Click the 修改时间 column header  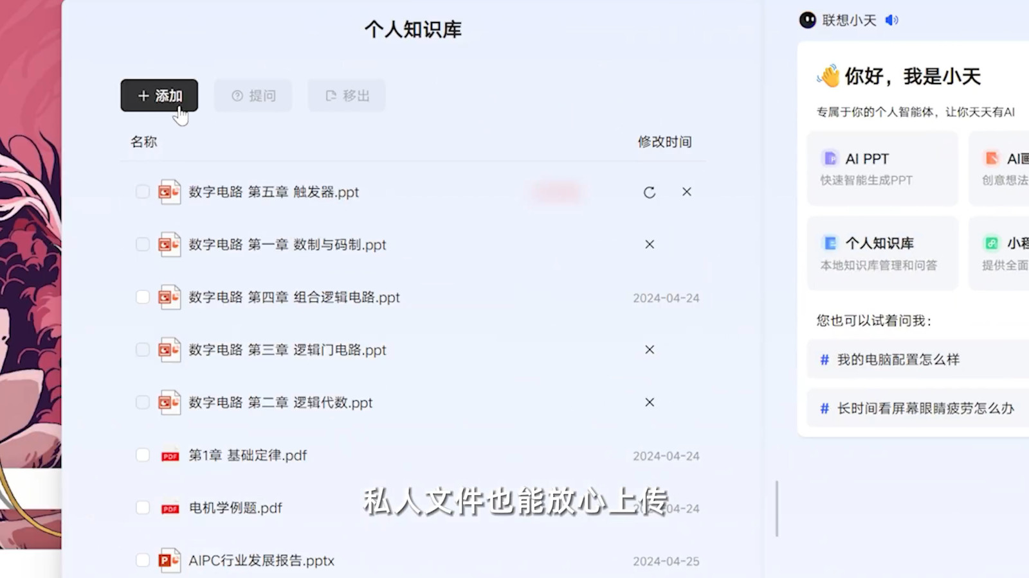(x=664, y=142)
